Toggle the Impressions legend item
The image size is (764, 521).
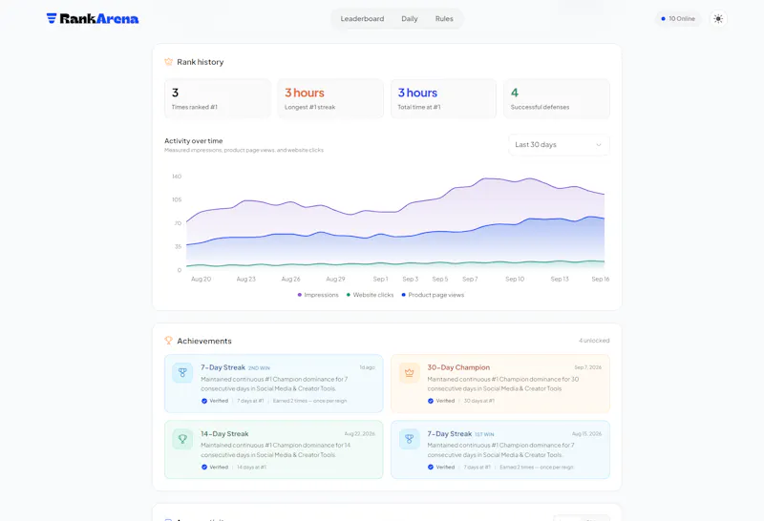coord(318,295)
